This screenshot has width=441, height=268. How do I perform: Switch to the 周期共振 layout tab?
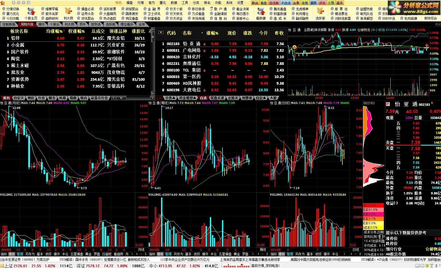[27, 24]
